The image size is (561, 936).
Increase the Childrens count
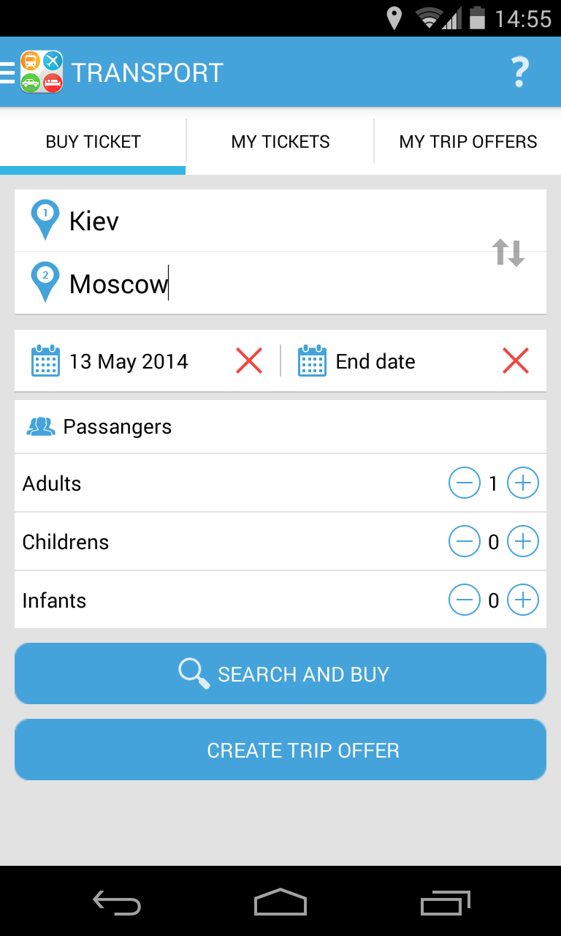[522, 542]
